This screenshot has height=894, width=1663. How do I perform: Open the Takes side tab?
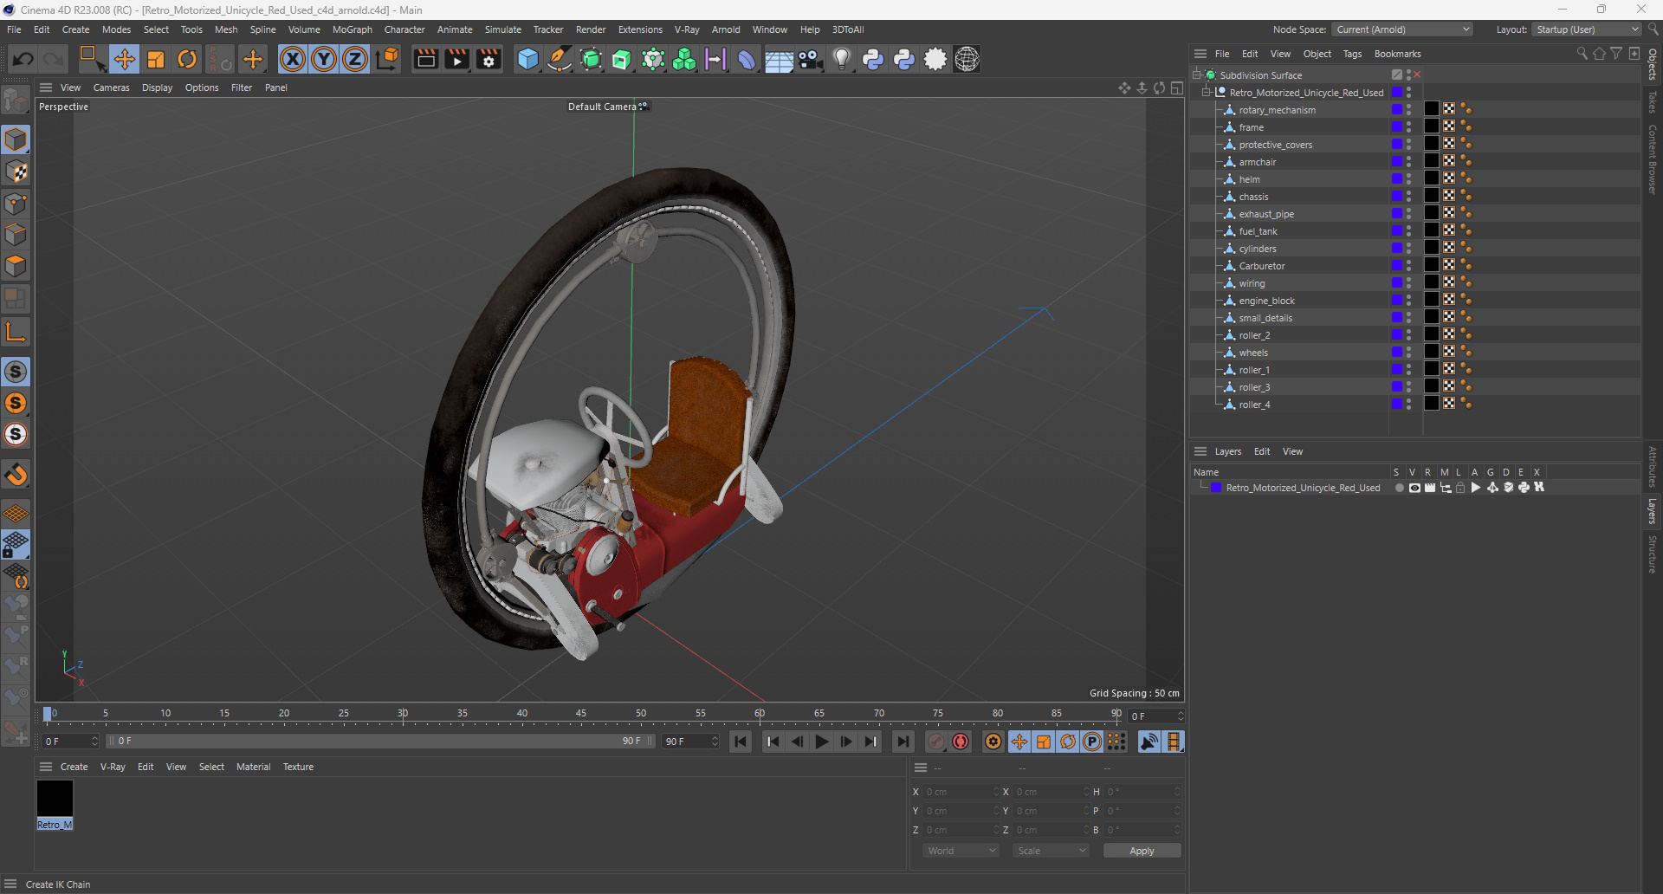tap(1653, 101)
